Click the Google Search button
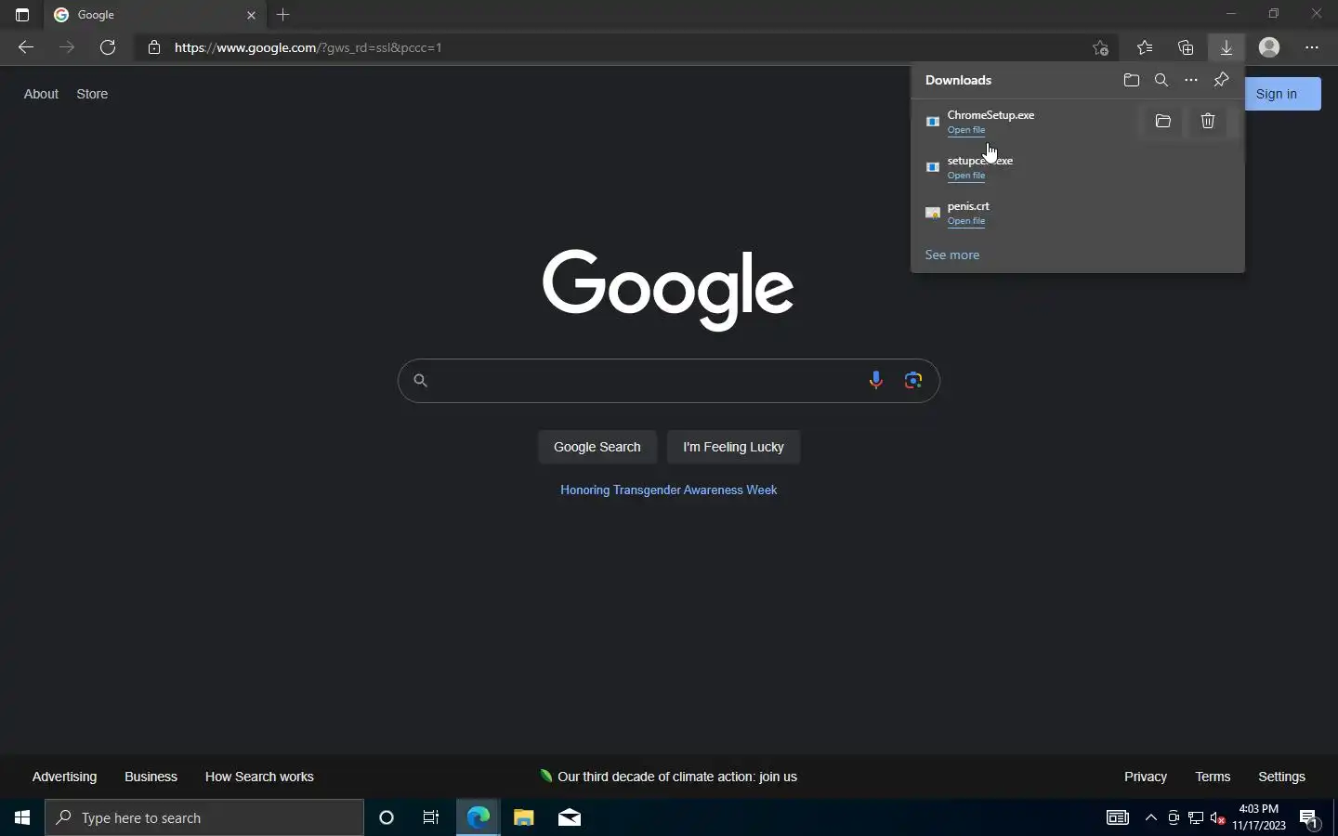This screenshot has width=1338, height=836. click(x=597, y=447)
